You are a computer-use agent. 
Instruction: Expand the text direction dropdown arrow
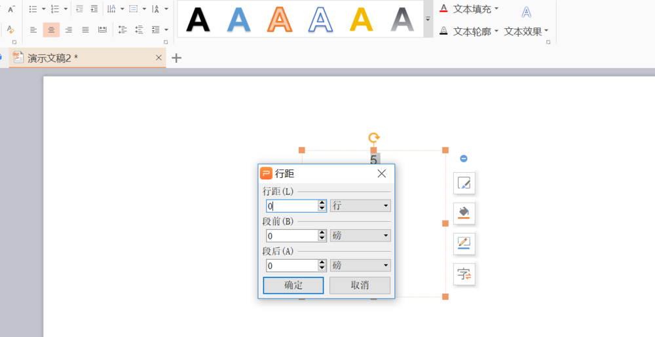122,9
